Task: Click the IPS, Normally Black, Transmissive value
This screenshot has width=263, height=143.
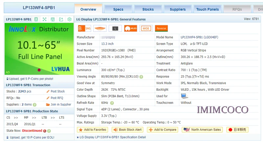Action: click(203, 83)
